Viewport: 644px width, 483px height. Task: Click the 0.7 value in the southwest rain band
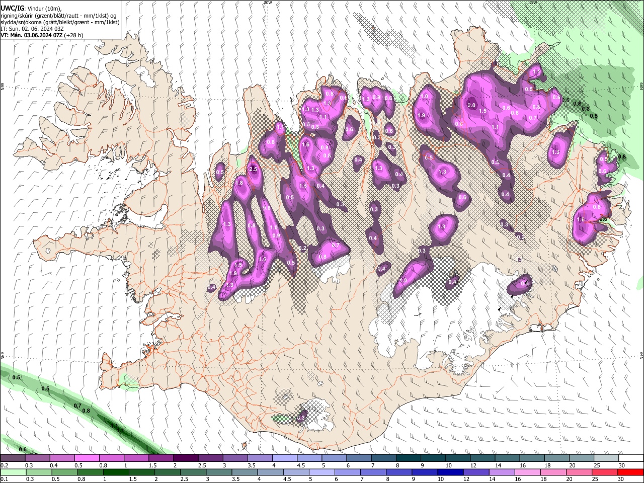77,406
